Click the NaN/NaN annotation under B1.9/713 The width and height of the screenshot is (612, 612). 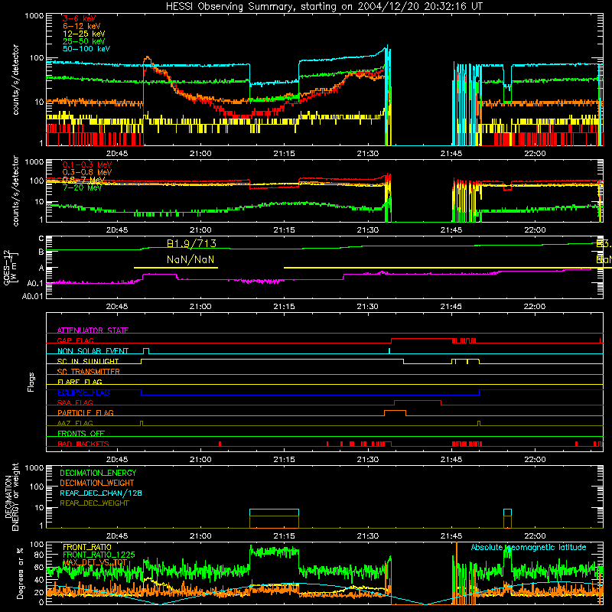point(190,259)
